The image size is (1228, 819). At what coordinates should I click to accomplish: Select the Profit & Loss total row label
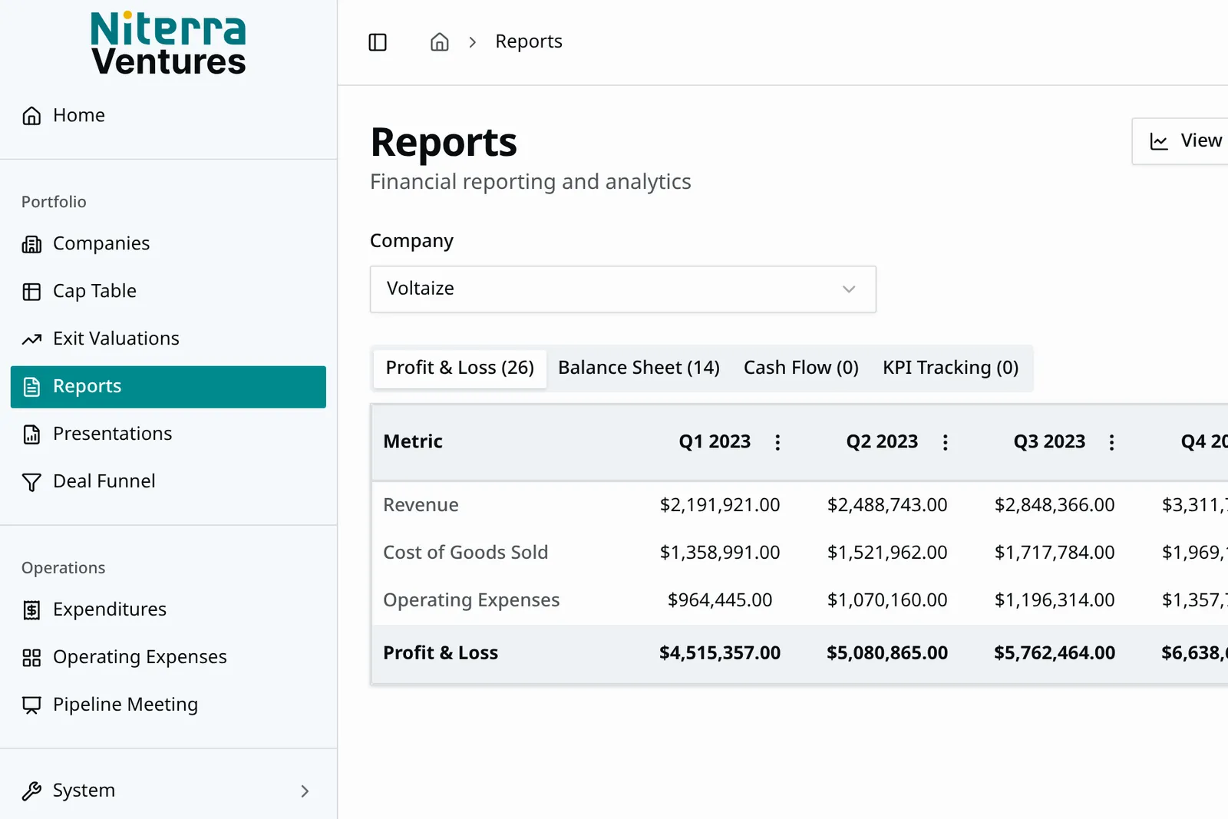441,653
